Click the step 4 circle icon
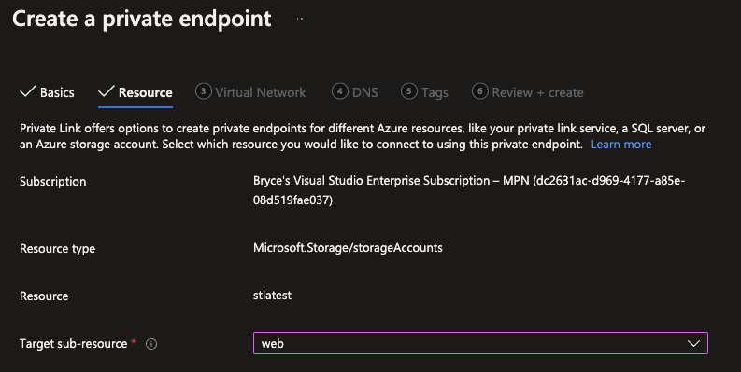The height and width of the screenshot is (372, 741). point(340,91)
